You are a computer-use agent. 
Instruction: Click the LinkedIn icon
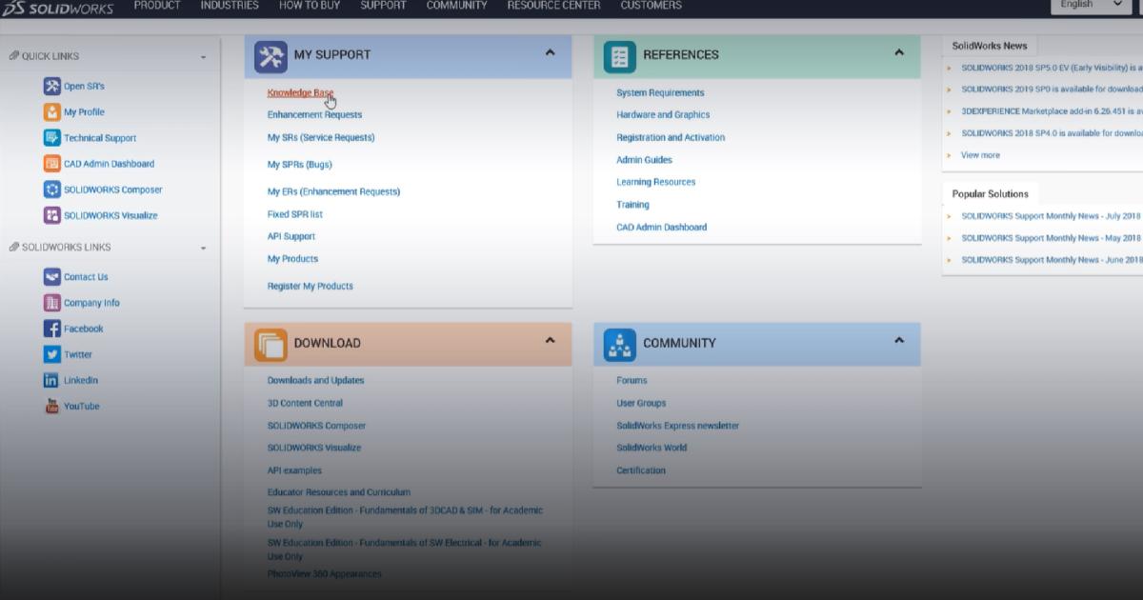click(x=51, y=380)
